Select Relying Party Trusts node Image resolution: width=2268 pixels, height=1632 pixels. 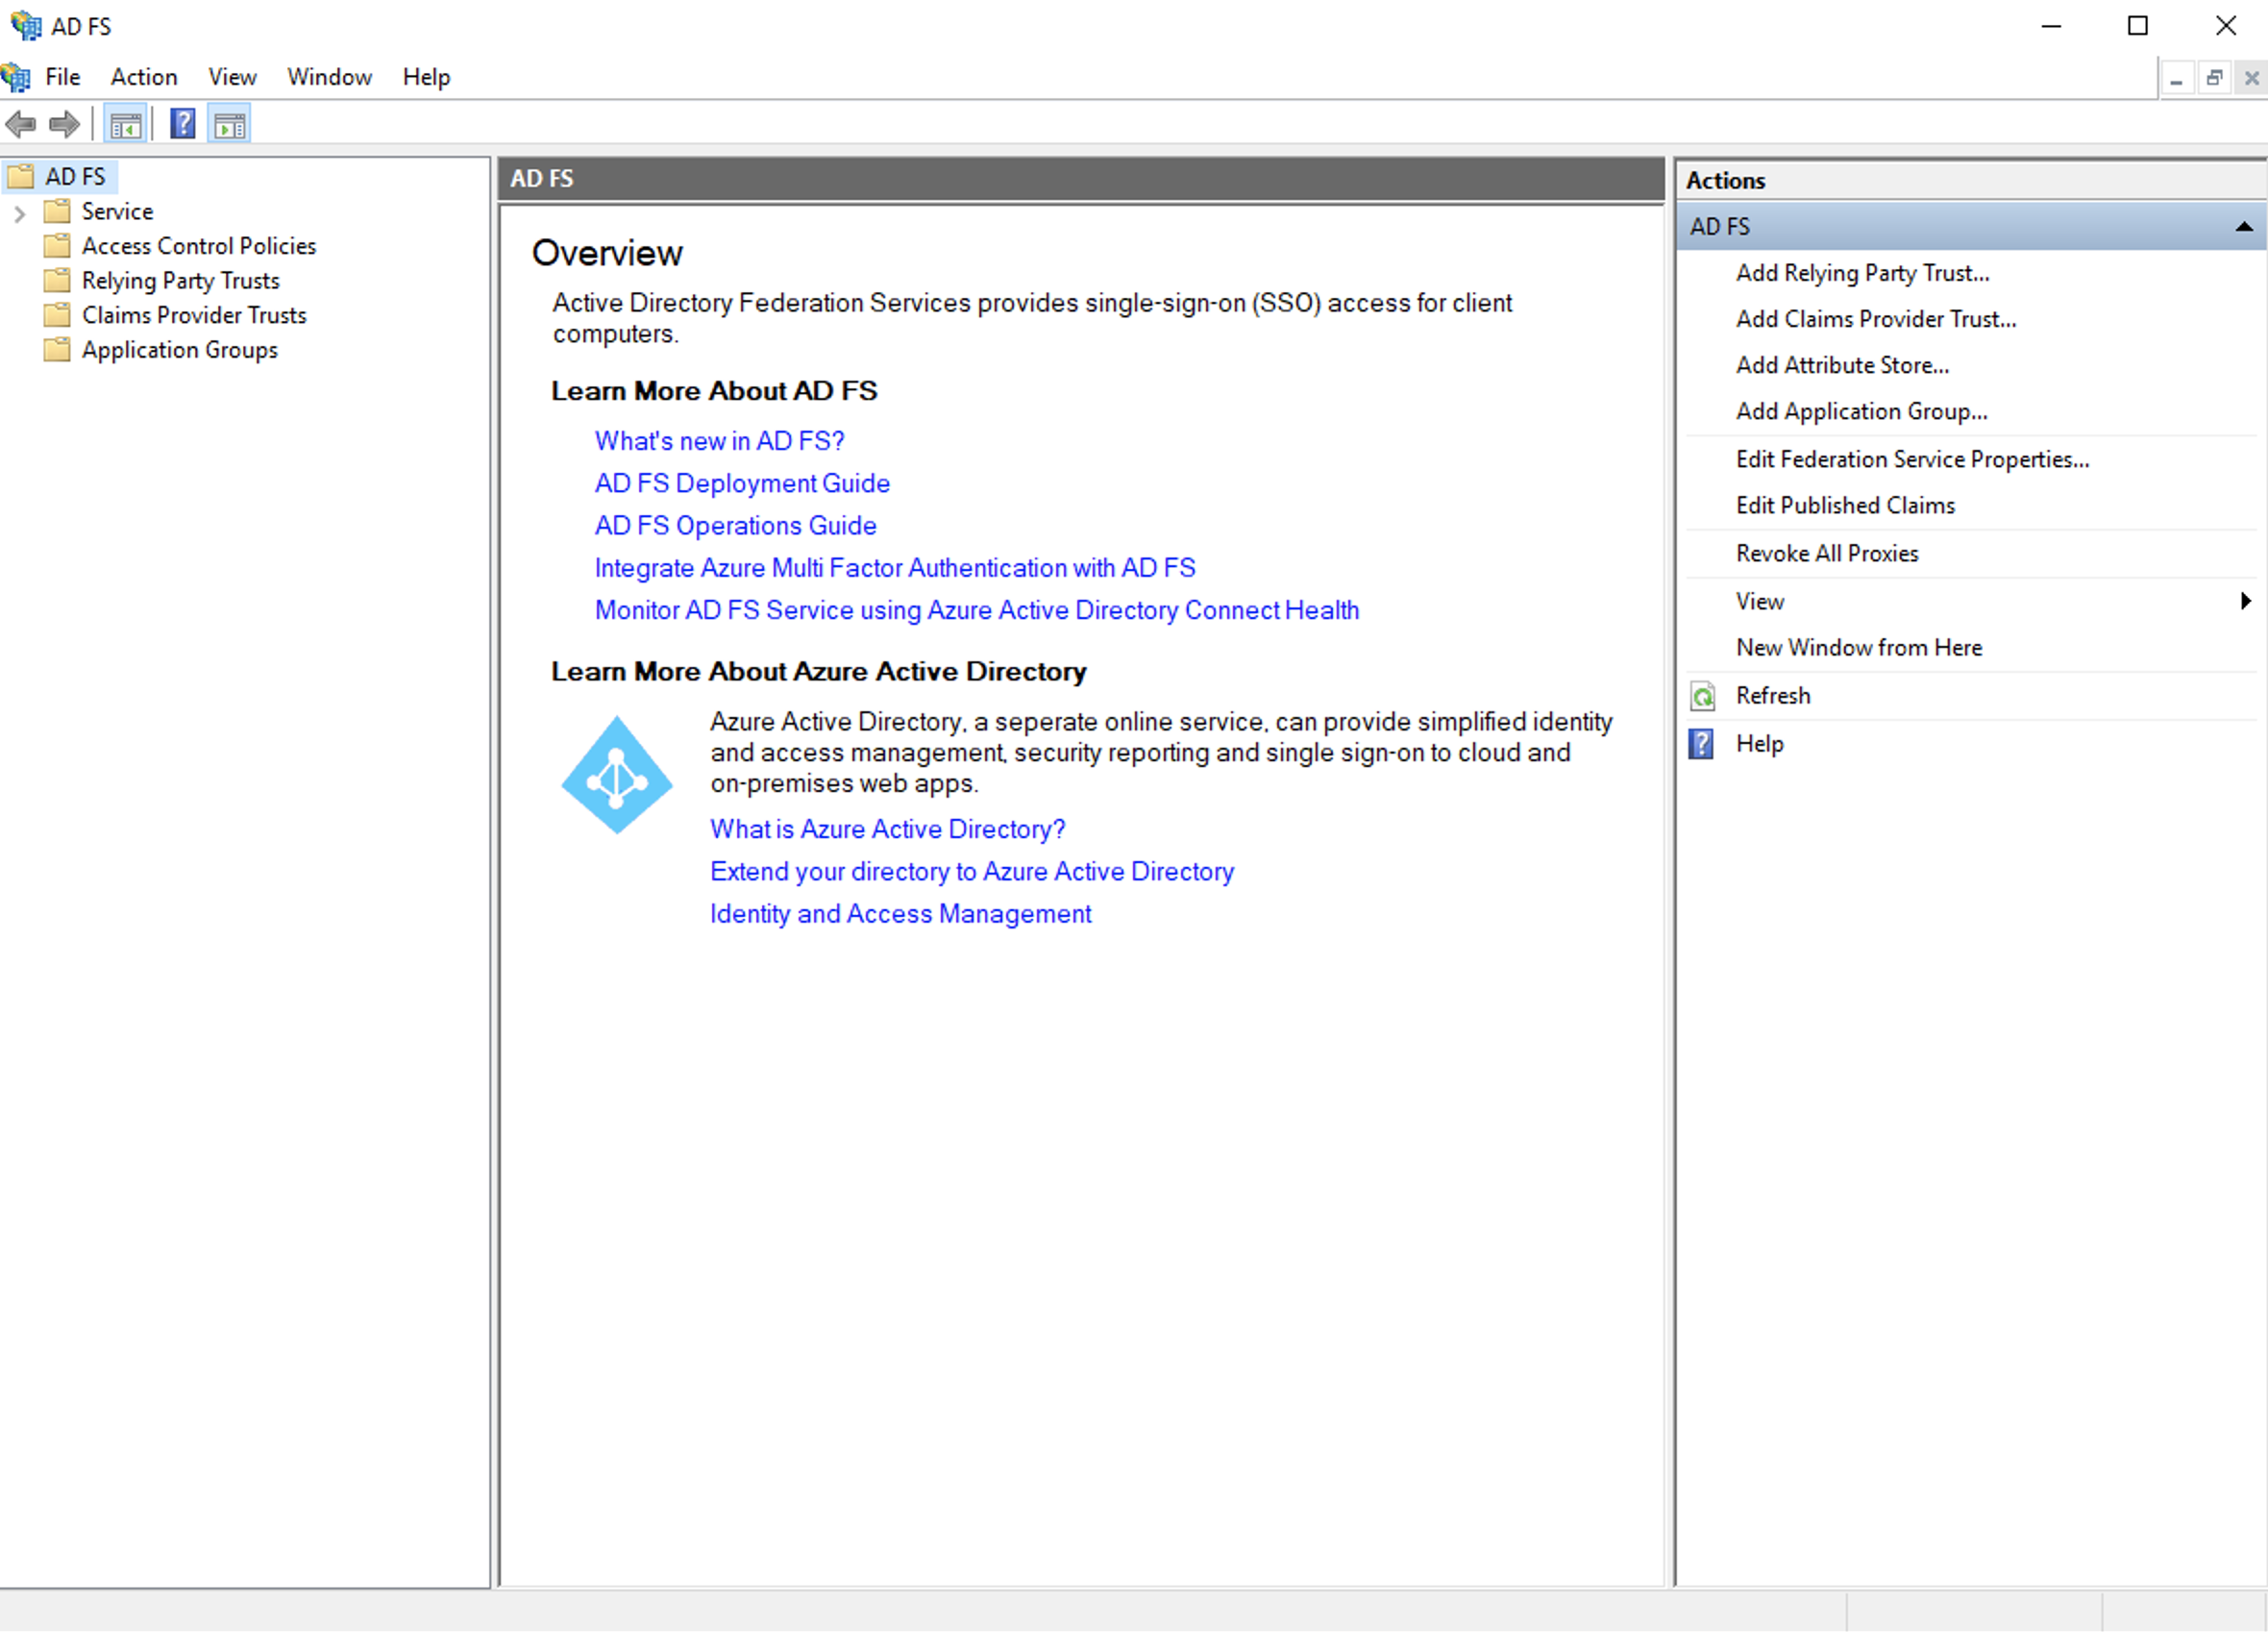coord(181,280)
